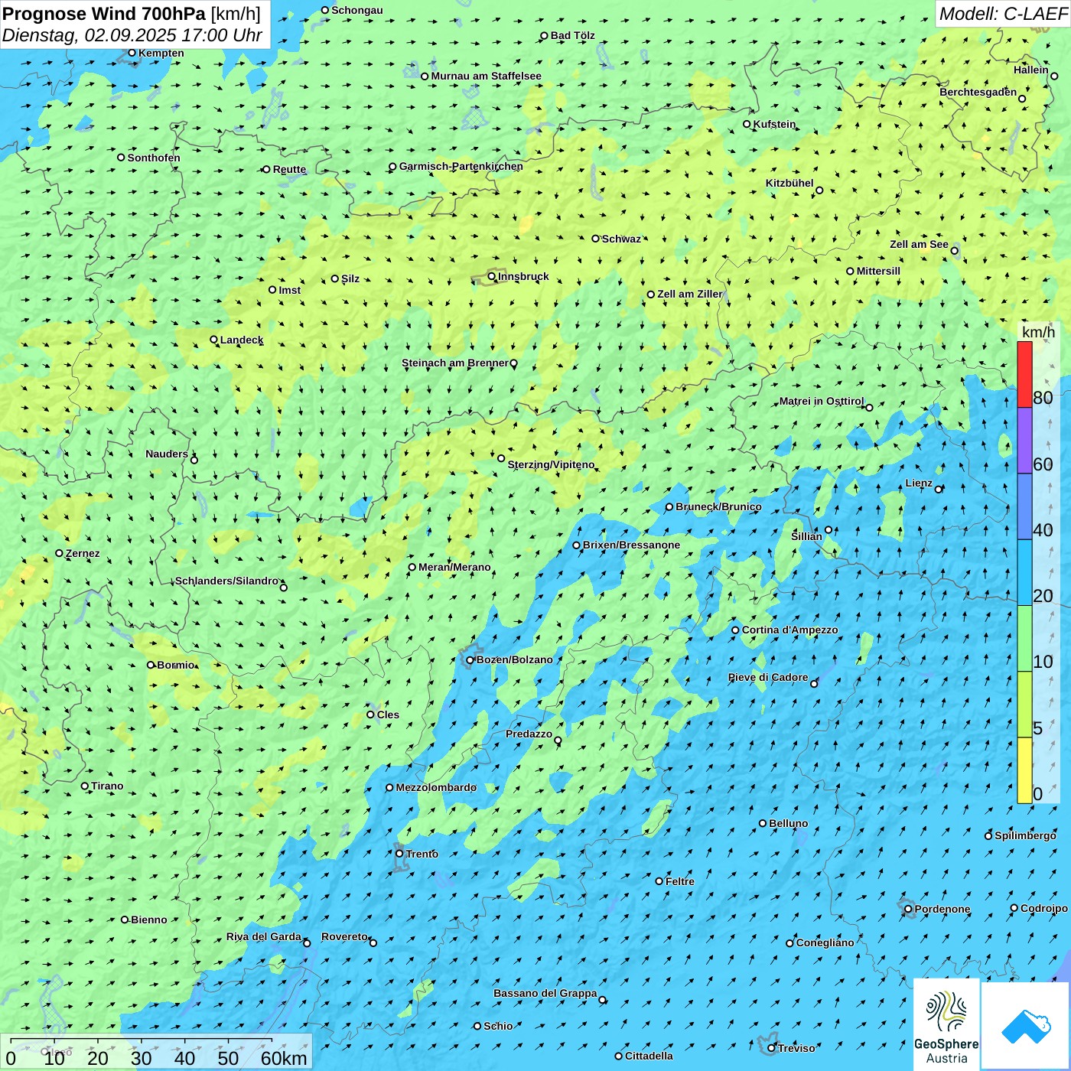Click the Conegliano label
1071x1071 pixels.
pos(825,942)
